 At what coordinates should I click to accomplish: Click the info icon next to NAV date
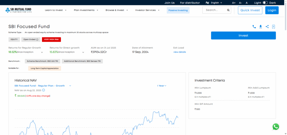[x=43, y=90]
